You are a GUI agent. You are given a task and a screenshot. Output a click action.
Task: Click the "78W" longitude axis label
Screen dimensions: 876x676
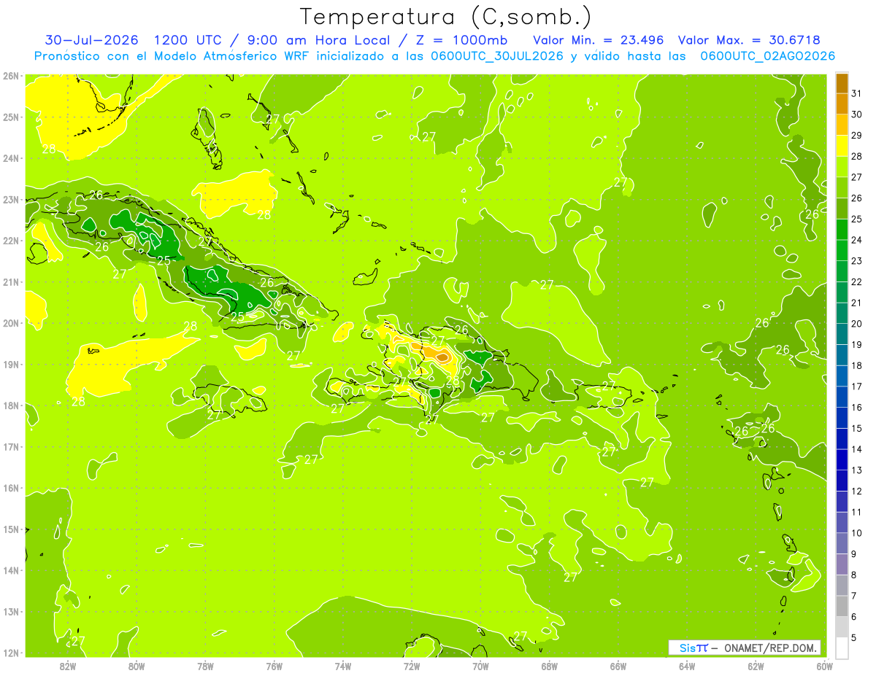pos(205,666)
